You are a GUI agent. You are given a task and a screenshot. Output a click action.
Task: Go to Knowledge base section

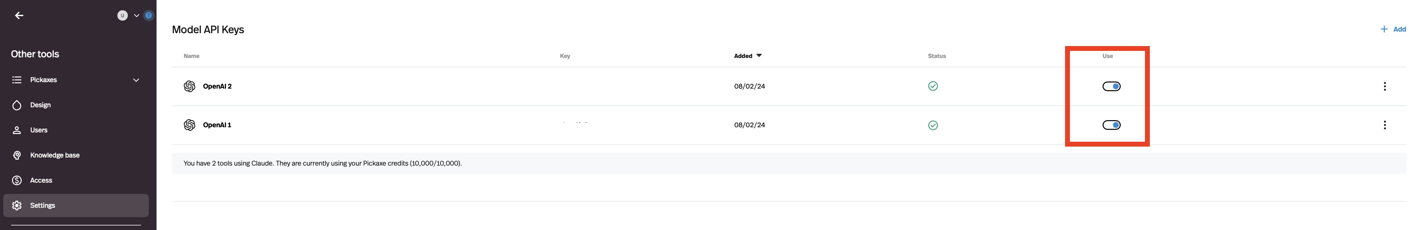[54, 156]
